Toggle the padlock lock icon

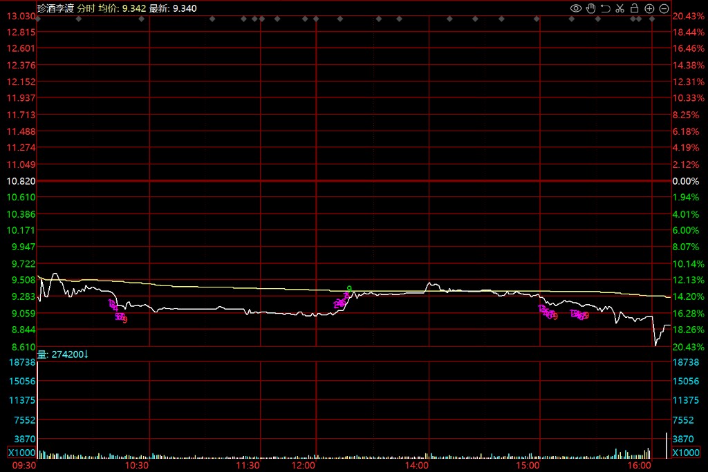(x=634, y=8)
